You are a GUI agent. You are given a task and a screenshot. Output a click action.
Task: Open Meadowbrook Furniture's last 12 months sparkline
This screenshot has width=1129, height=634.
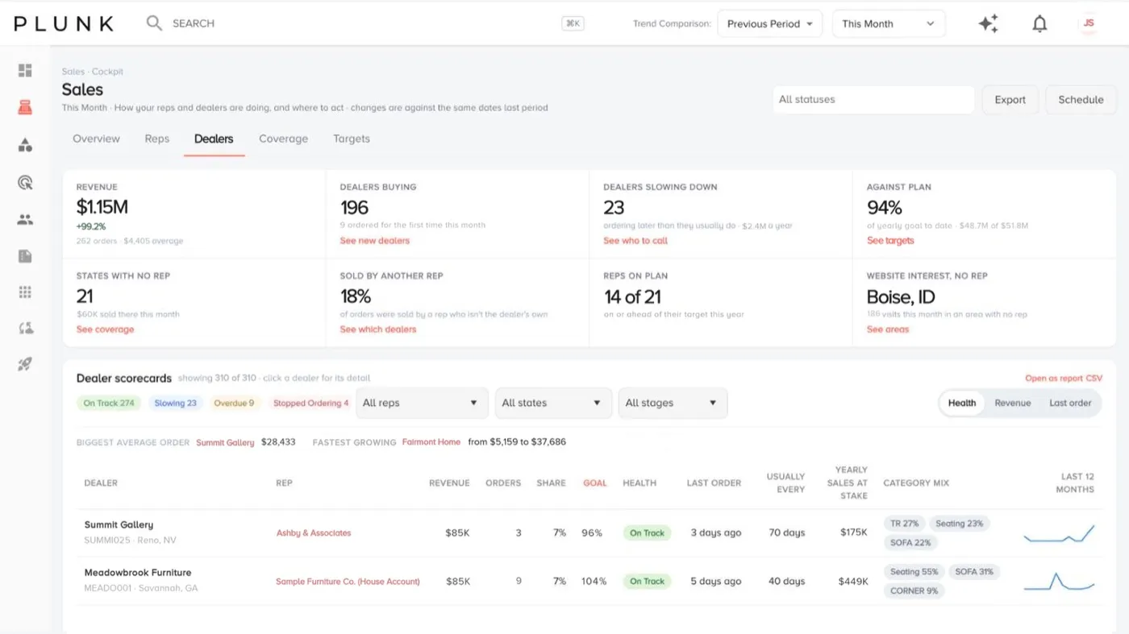(x=1059, y=582)
